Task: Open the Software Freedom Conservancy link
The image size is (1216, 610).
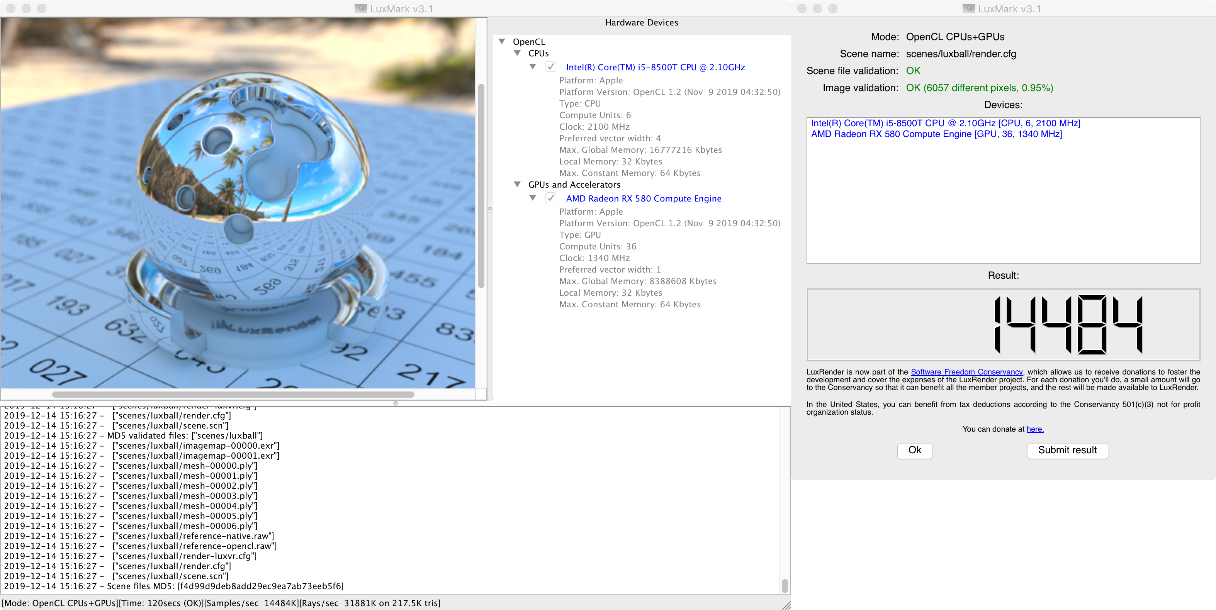Action: click(x=966, y=372)
